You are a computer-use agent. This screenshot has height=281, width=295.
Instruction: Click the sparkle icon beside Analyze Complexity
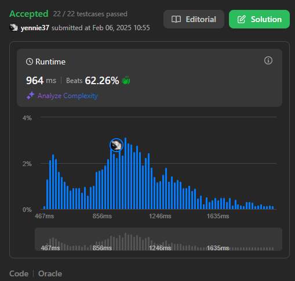31,95
